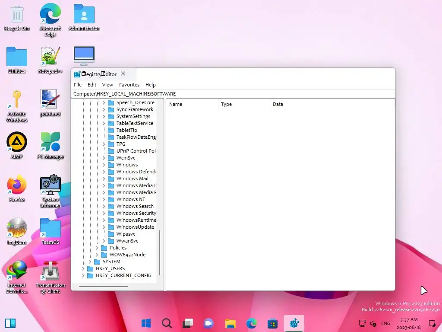
Task: Expand the Sync Framework key
Action: (x=104, y=109)
